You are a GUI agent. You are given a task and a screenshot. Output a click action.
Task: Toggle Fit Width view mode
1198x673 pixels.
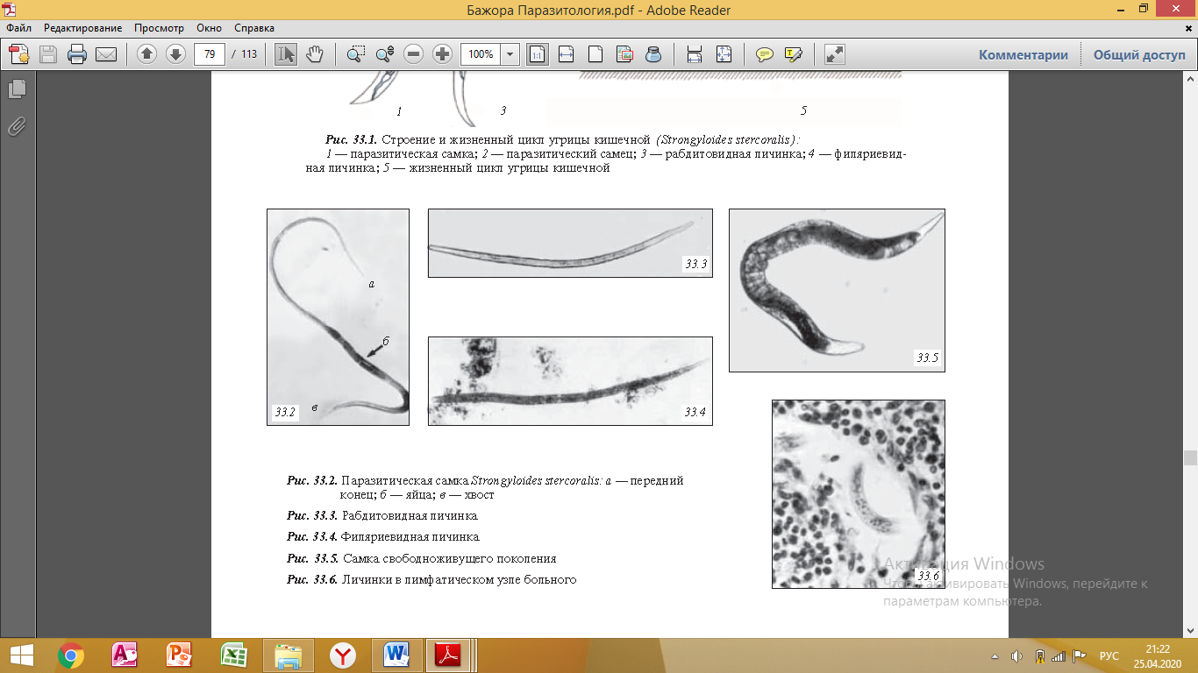566,54
